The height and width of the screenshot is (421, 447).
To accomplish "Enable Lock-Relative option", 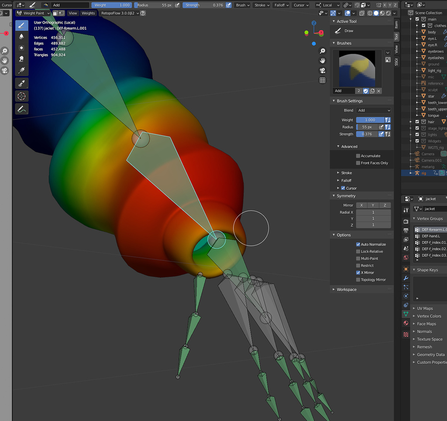I will click(x=358, y=252).
